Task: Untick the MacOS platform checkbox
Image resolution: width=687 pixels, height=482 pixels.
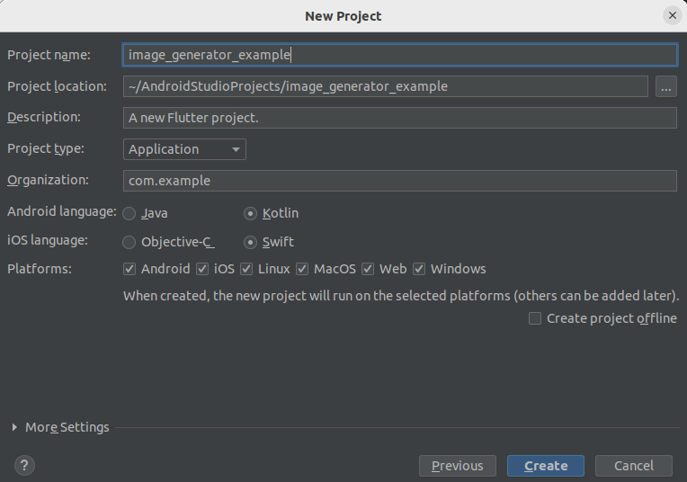Action: 302,269
